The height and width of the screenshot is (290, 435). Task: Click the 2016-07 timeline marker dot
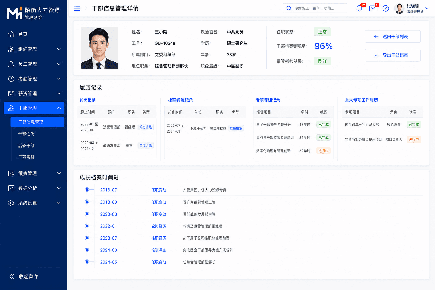[x=87, y=190]
